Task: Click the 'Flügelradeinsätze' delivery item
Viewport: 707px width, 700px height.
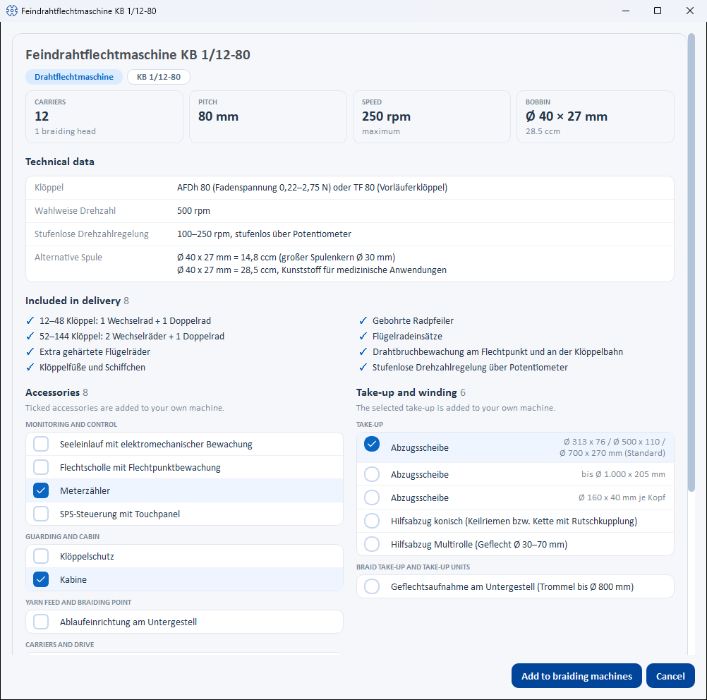Action: click(x=407, y=336)
